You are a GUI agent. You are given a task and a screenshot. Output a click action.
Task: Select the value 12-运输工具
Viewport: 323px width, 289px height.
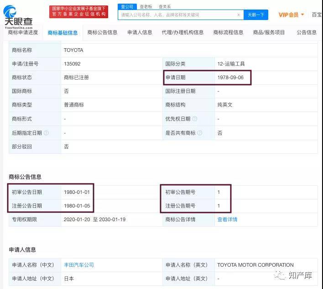(231, 64)
